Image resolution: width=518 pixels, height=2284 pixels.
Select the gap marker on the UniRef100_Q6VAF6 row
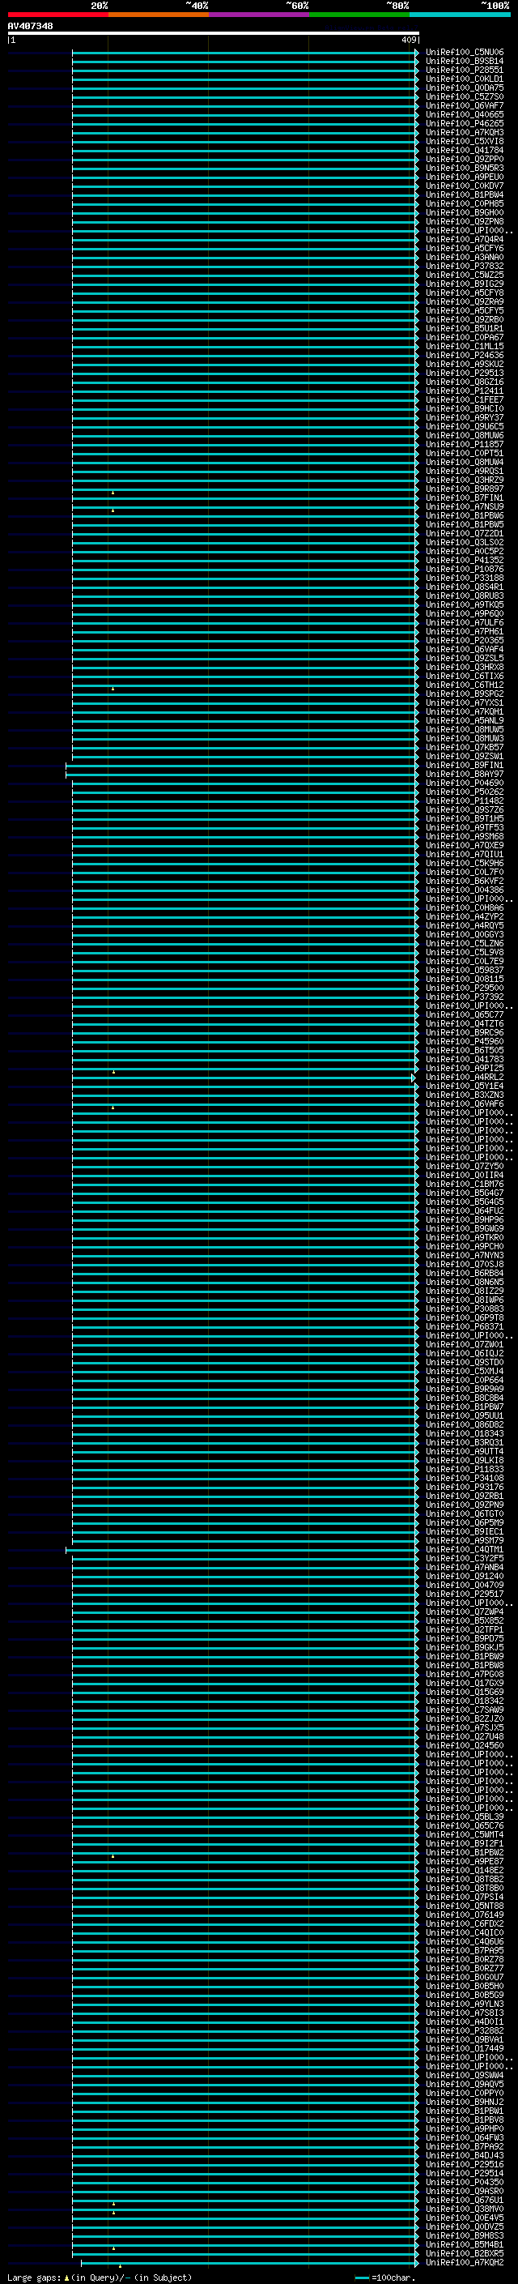click(x=113, y=1108)
